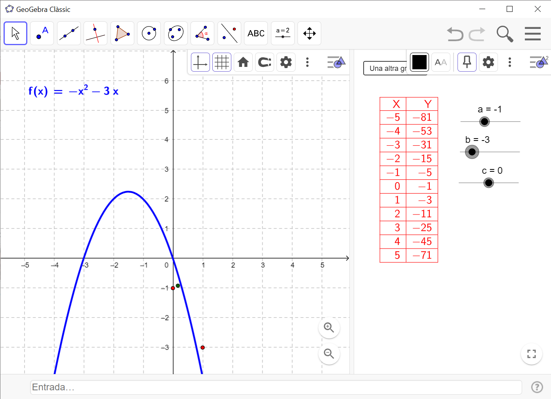Click slider c handle
This screenshot has height=399, width=551.
pos(489,183)
